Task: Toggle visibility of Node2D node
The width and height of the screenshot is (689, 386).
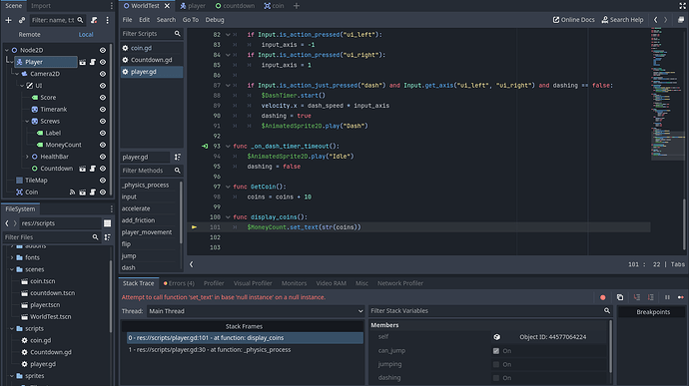Action: 103,50
